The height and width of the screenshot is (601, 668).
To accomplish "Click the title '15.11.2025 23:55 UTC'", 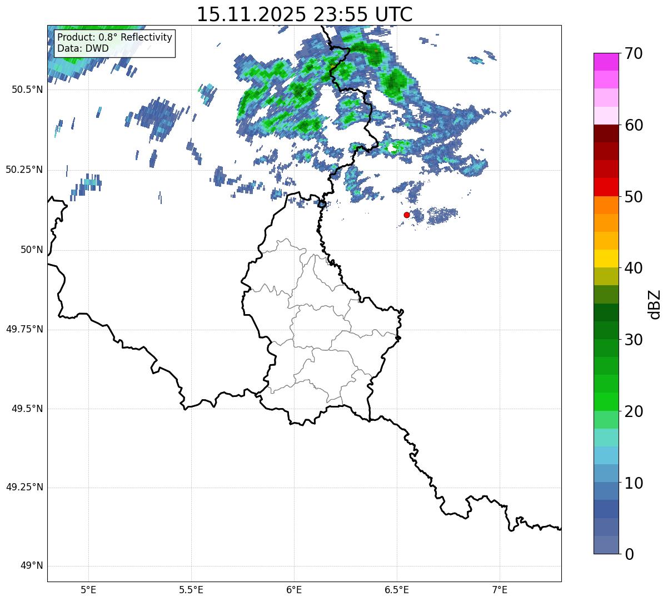I will point(305,14).
